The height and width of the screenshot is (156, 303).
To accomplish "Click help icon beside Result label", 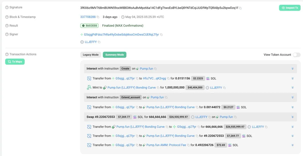I will coord(7,26).
